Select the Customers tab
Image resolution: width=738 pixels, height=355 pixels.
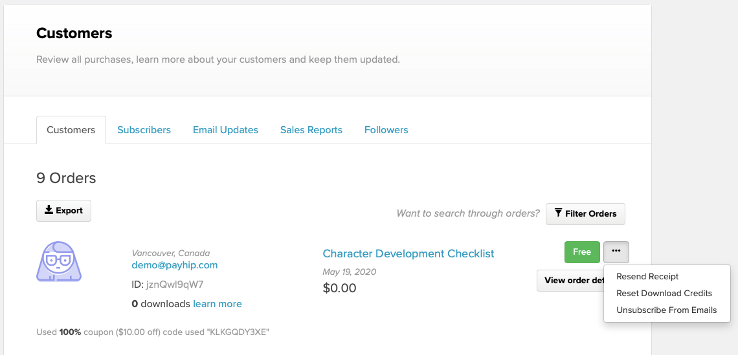pyautogui.click(x=71, y=130)
